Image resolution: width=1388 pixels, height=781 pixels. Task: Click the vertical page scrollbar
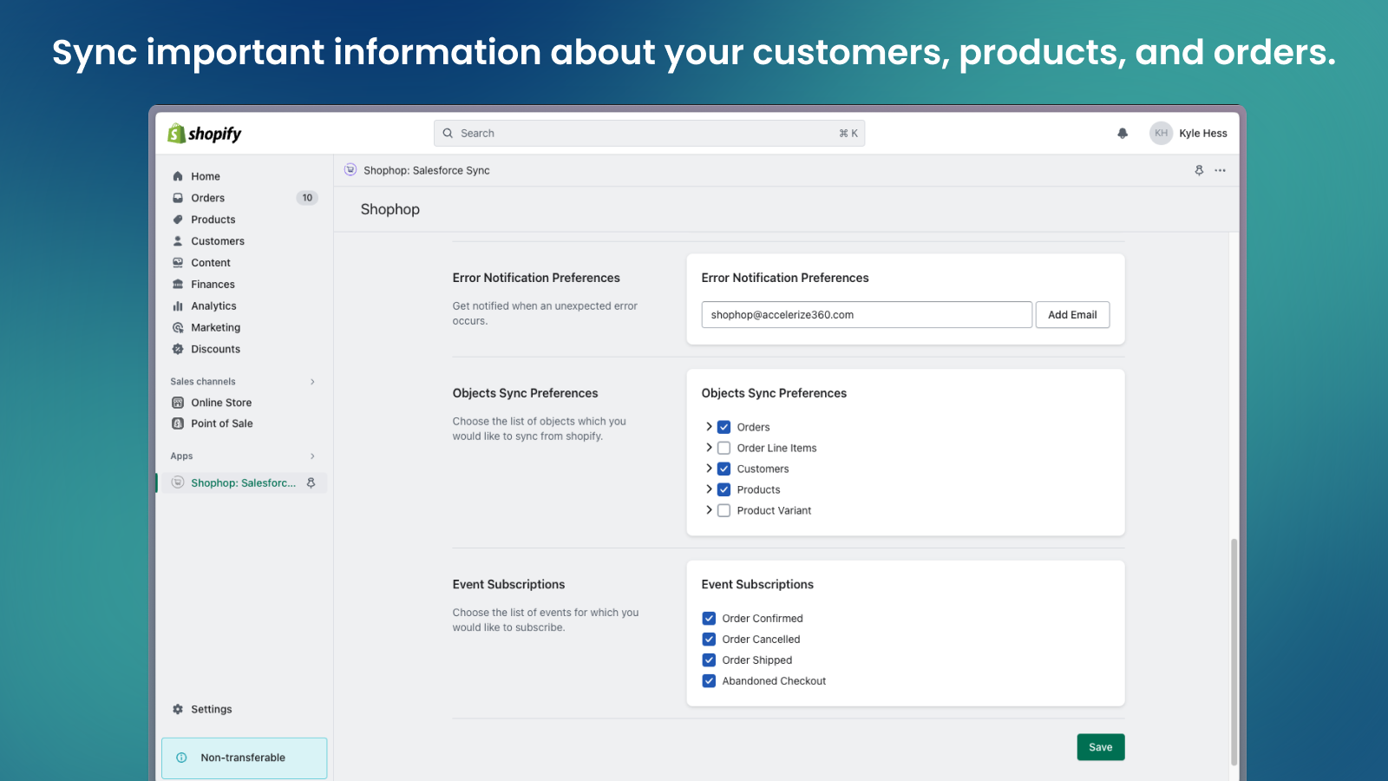coord(1234,651)
